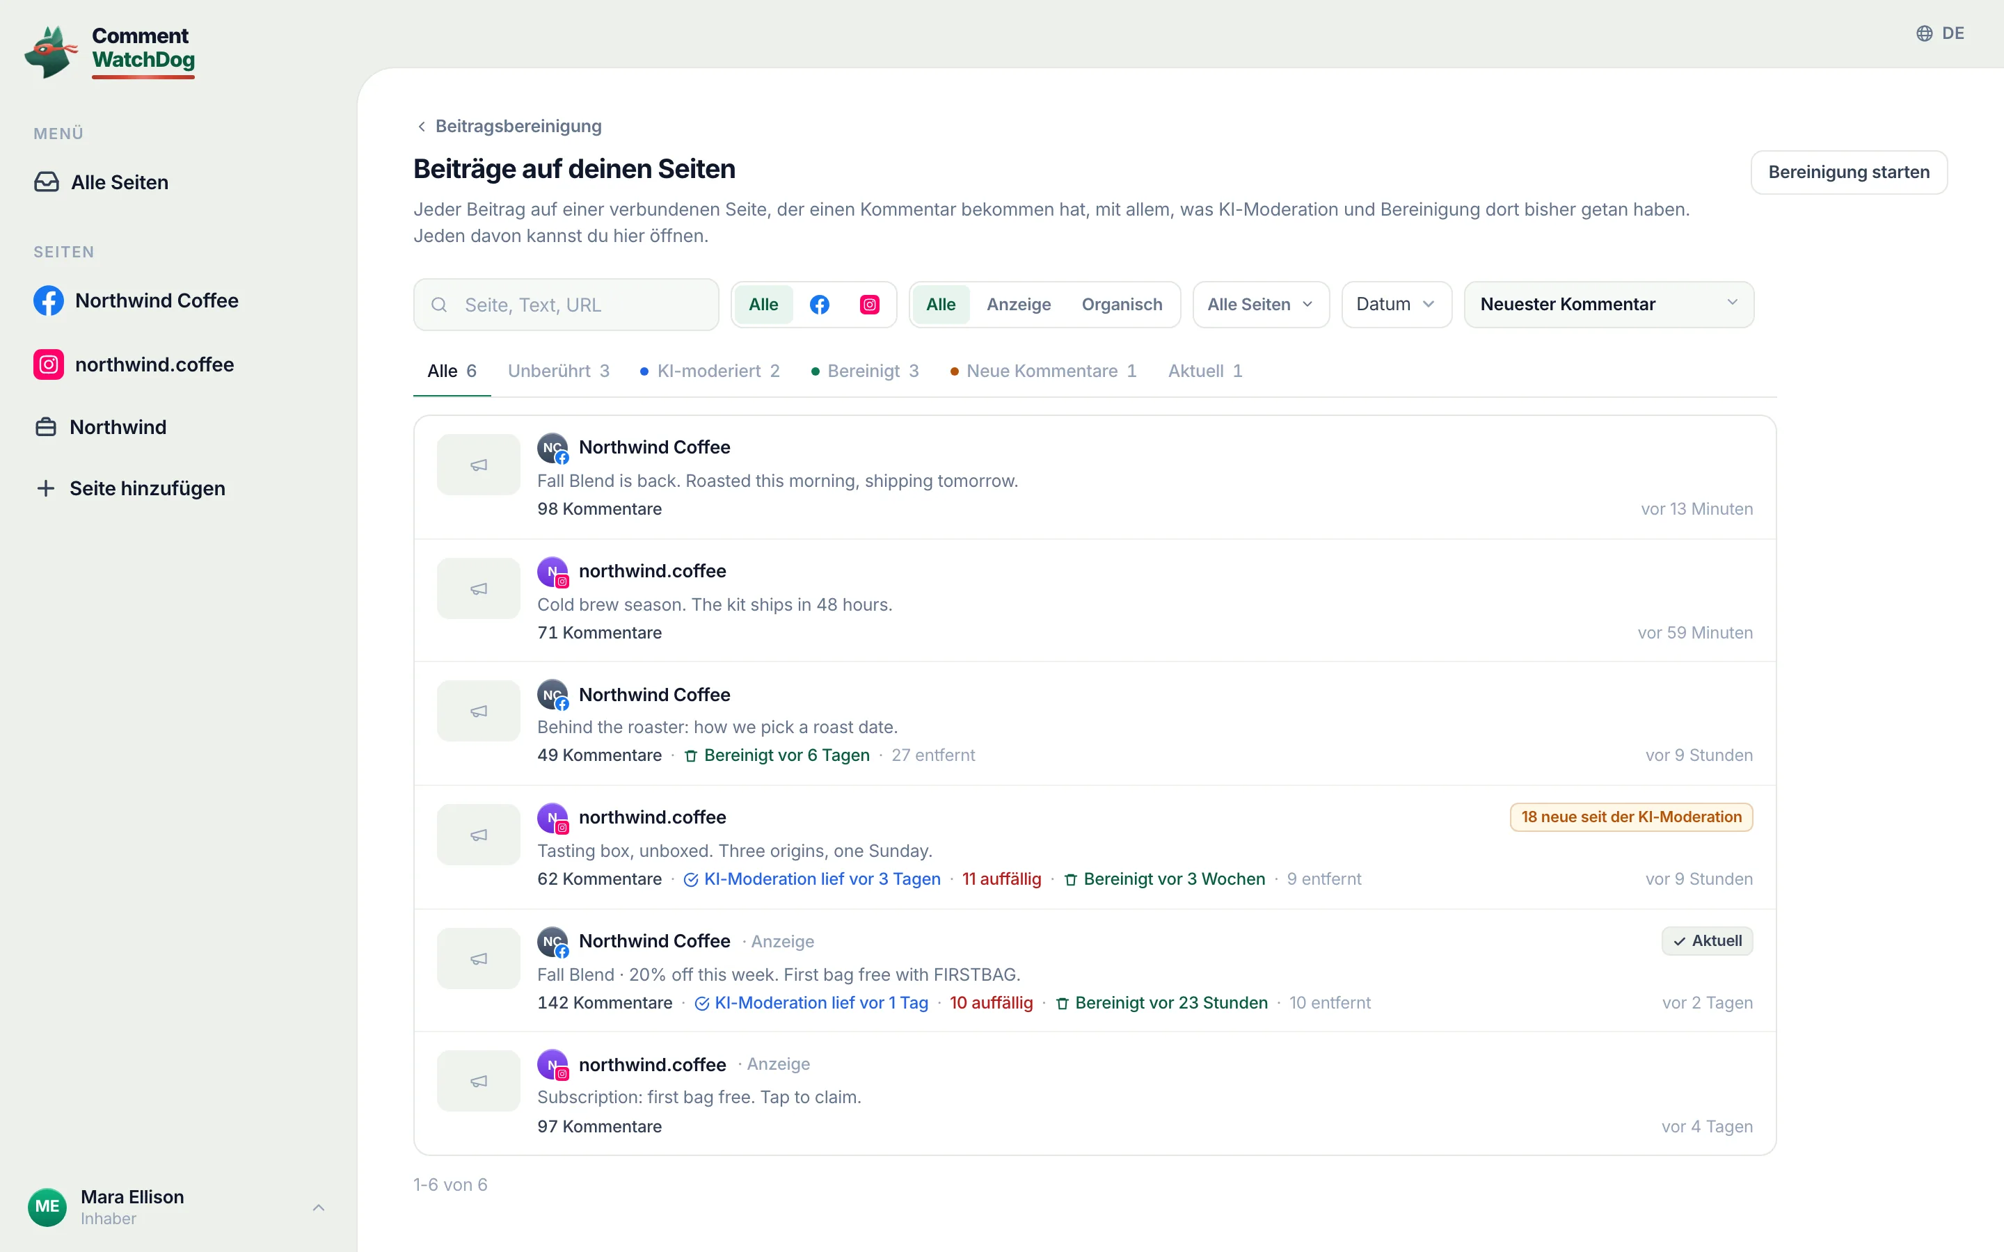Click the Aktuell status badge
This screenshot has height=1252, width=2004.
pos(1708,940)
